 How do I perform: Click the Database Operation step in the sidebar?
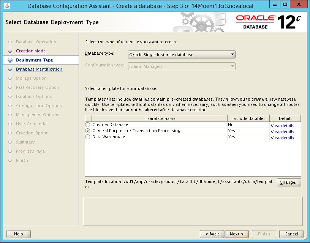coord(36,42)
